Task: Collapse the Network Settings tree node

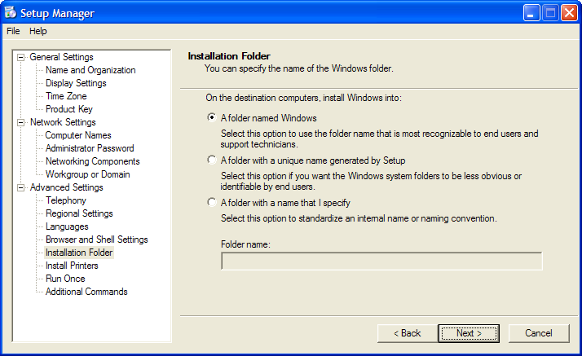Action: pos(21,122)
